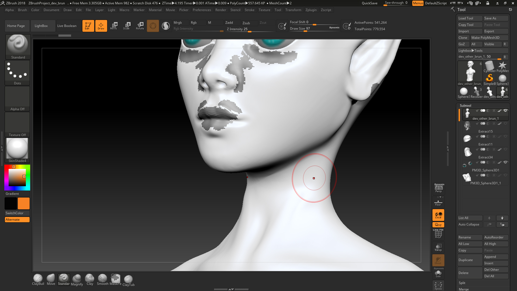Select the Move transform tool icon
Screen dimensions: 517x291
tap(114, 26)
